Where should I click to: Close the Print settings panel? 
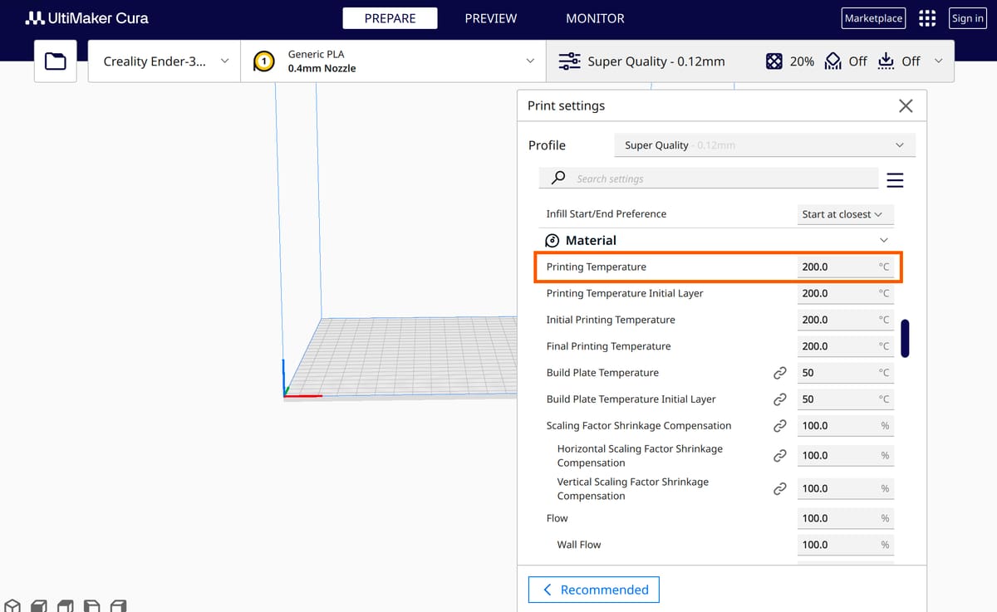coord(906,106)
